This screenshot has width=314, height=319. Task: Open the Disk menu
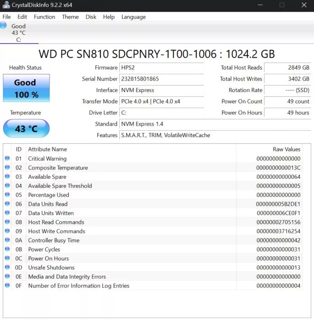tap(91, 17)
